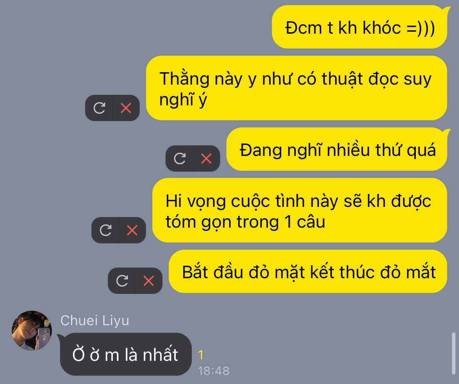Cancel the failed "Đang nghĩ nhiều thứ quá" message
Screen dimensions: 459x384
(x=206, y=158)
